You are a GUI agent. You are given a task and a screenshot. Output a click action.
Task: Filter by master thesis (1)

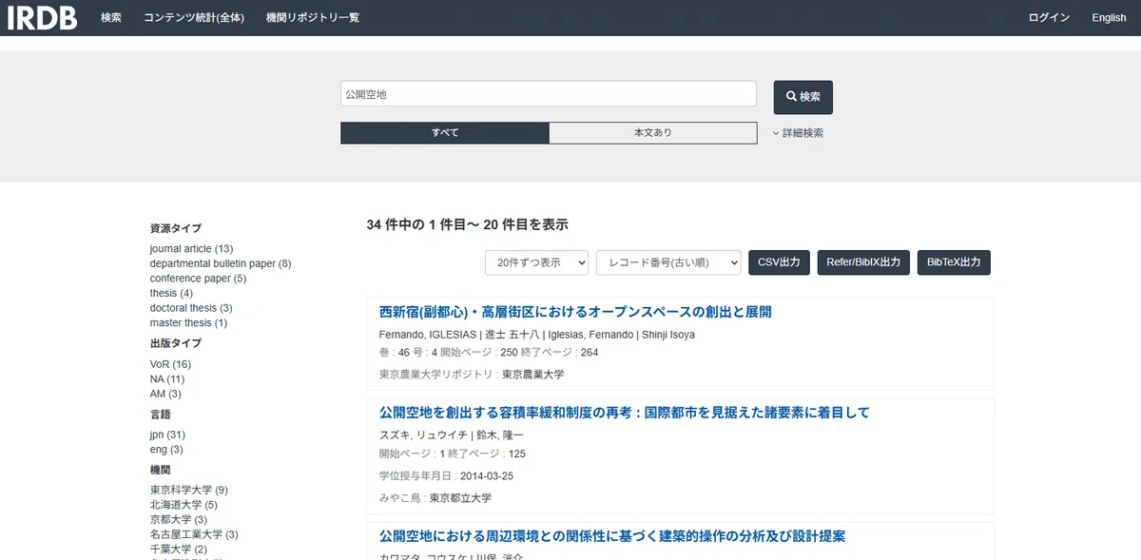[188, 323]
